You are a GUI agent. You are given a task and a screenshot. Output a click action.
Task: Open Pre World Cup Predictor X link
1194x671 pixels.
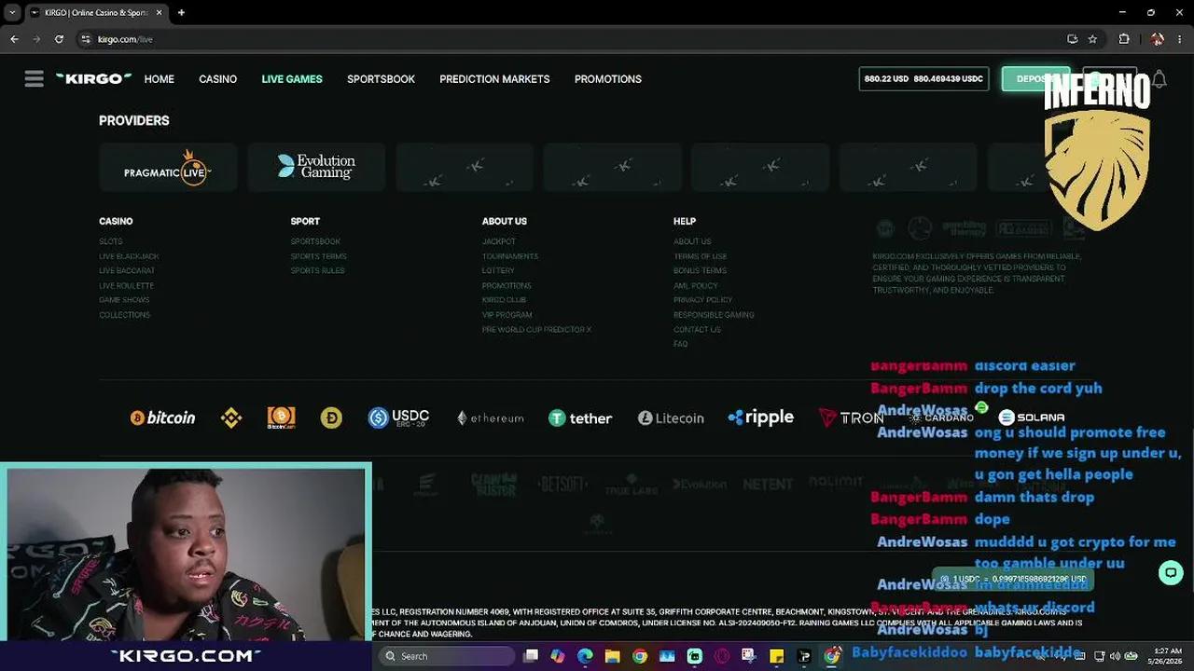pyautogui.click(x=536, y=330)
